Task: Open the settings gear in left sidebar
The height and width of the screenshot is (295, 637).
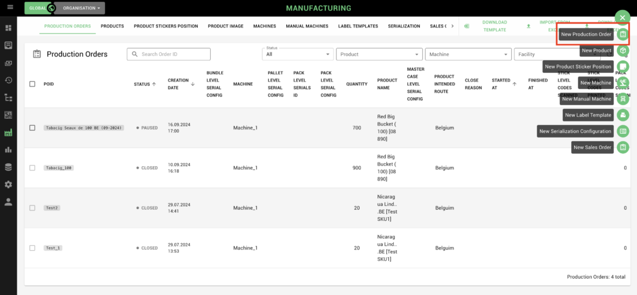Action: coord(8,184)
